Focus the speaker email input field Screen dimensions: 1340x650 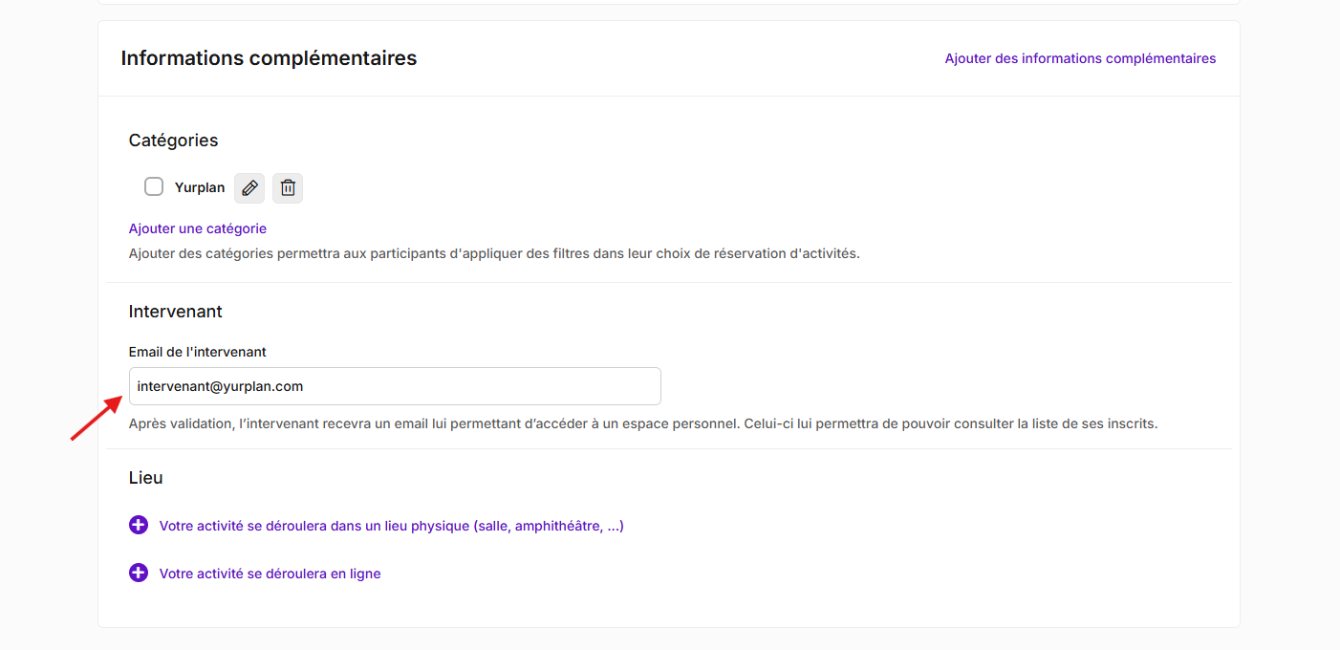point(395,386)
